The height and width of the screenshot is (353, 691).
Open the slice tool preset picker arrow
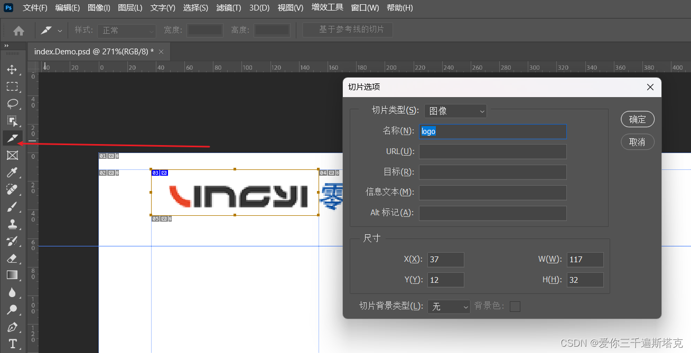point(60,31)
